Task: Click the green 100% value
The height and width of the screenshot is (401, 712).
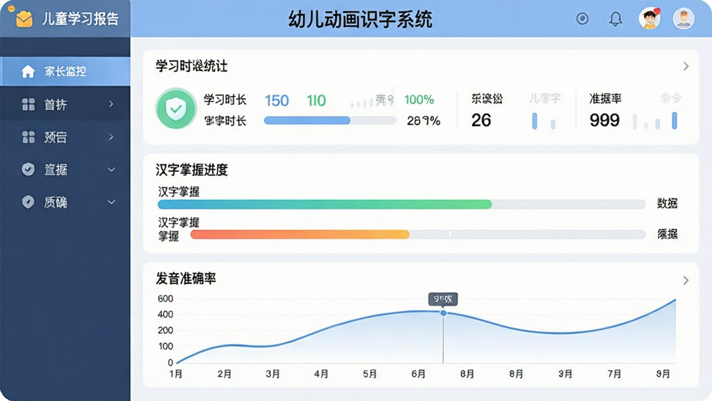Action: point(419,100)
